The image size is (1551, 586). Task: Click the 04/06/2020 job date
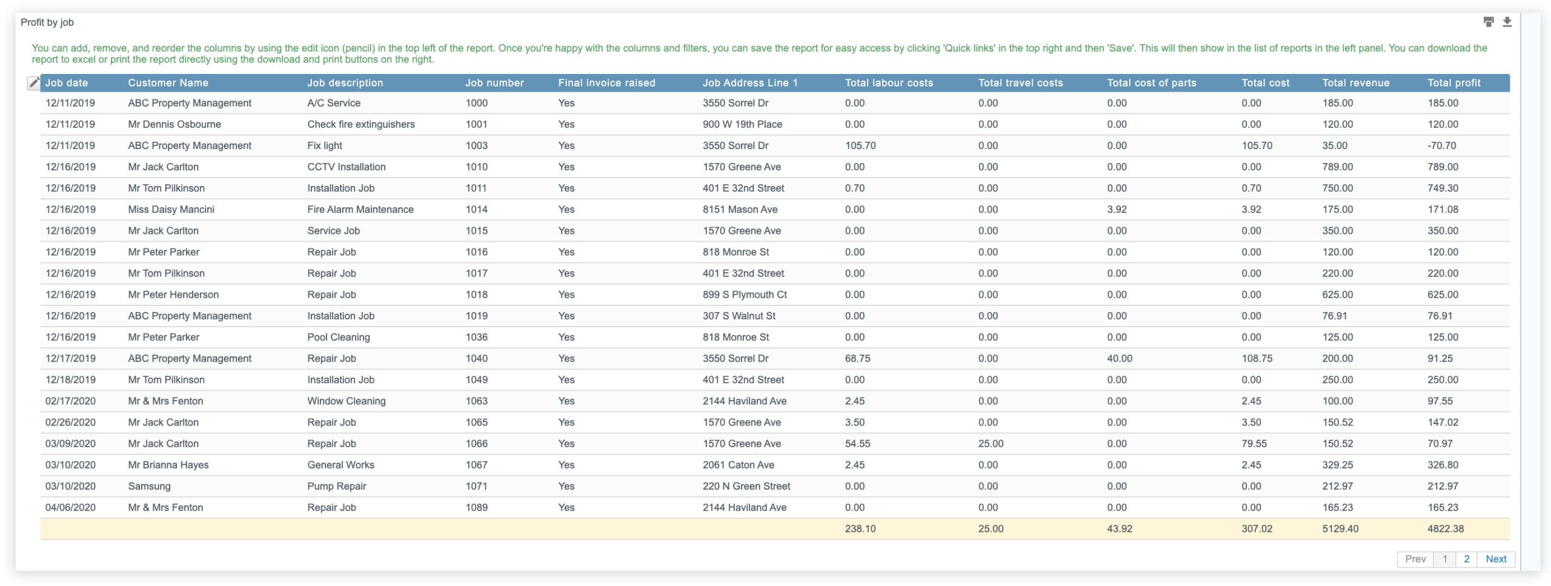pos(70,507)
